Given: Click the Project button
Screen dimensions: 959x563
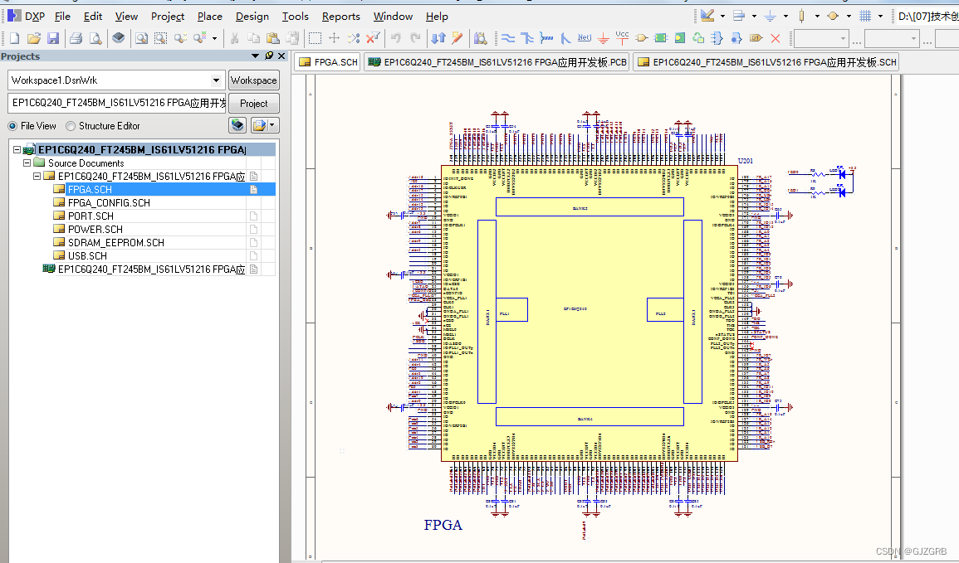Looking at the screenshot, I should 253,103.
